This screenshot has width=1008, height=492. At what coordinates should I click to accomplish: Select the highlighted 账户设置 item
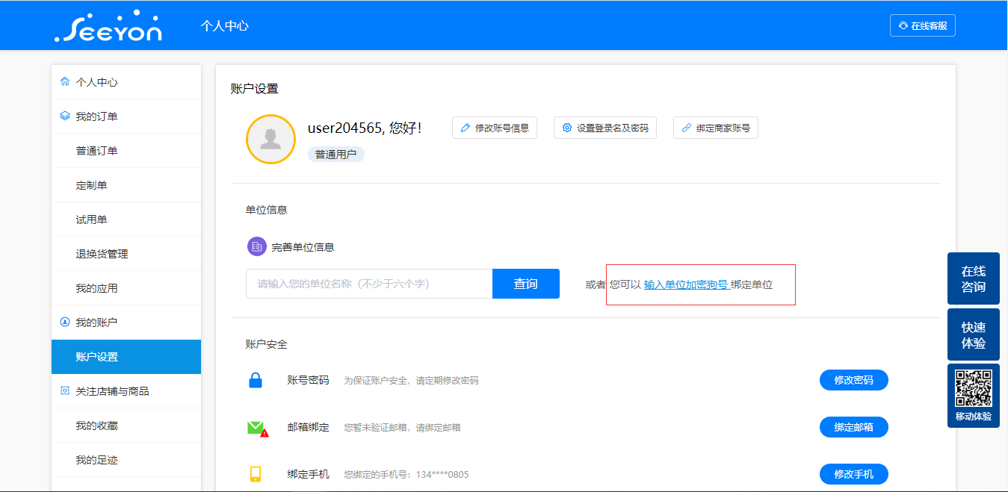click(126, 357)
